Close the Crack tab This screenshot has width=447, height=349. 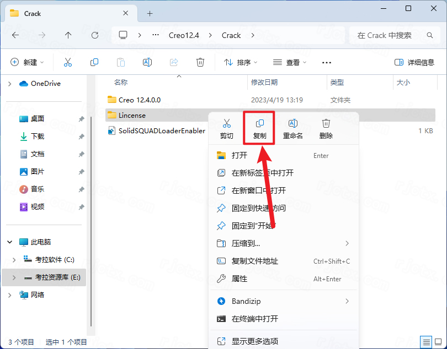click(126, 13)
